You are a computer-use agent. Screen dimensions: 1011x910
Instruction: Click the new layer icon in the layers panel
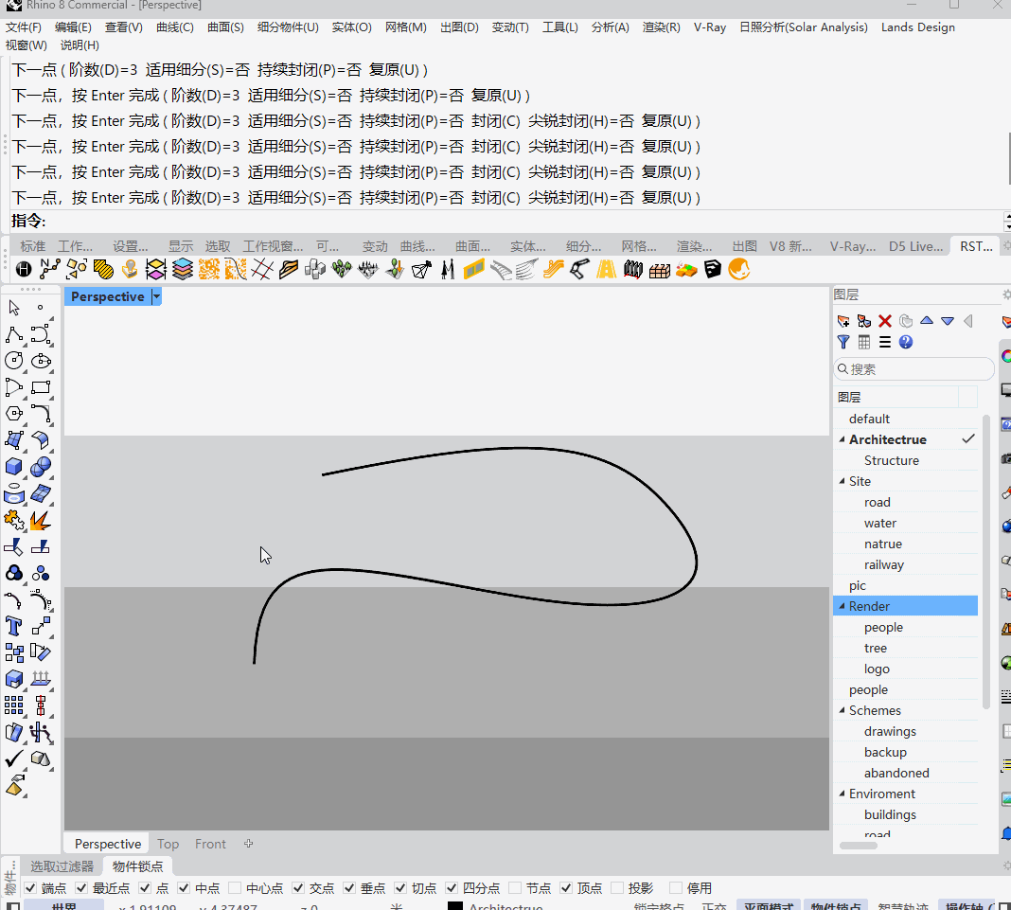843,321
